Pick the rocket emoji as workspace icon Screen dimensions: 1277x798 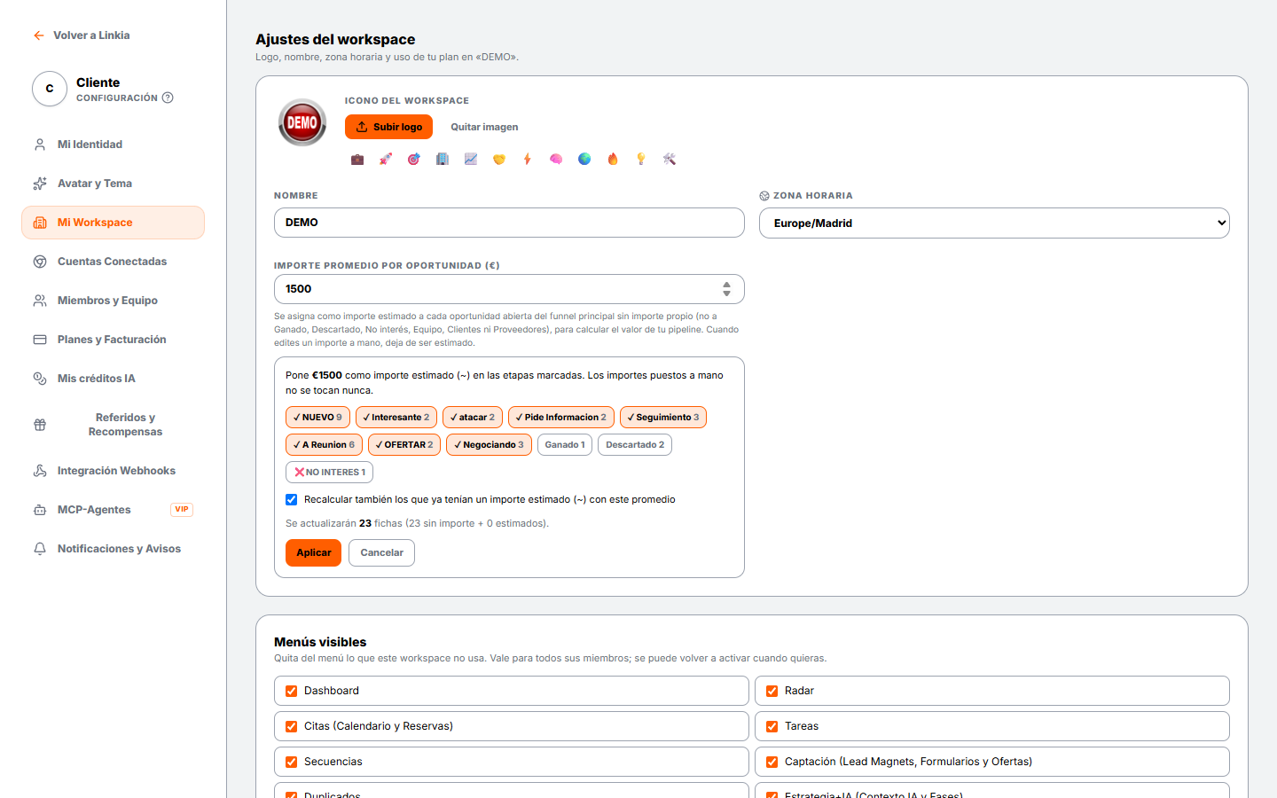(386, 160)
